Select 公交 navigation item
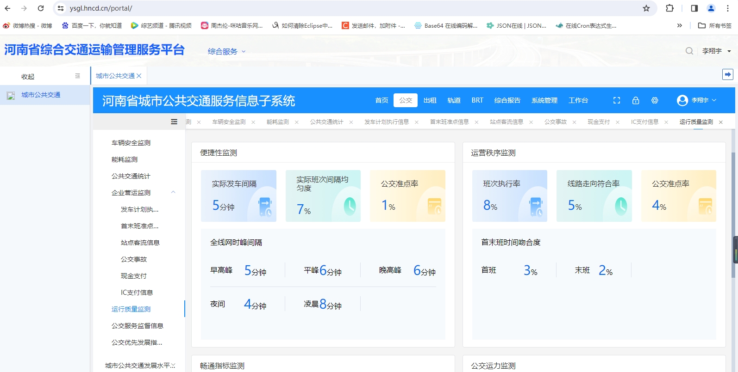The height and width of the screenshot is (372, 738). (x=406, y=100)
